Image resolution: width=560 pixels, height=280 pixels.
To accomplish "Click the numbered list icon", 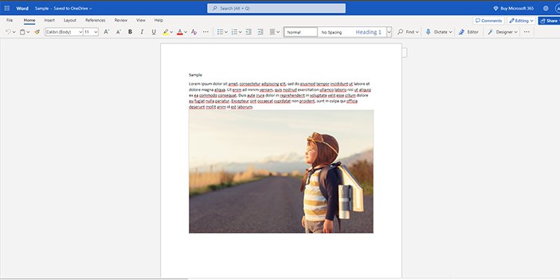I will click(x=234, y=32).
